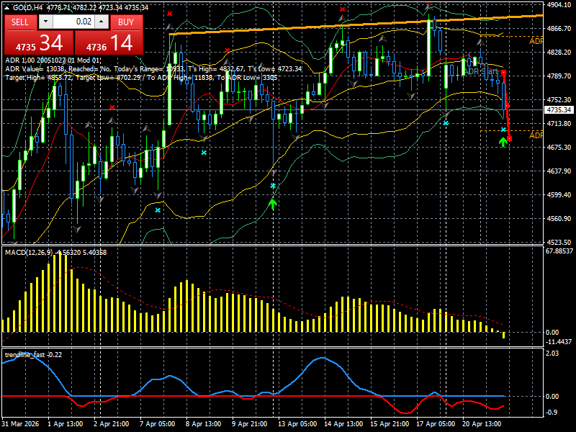Sell at the 4735 34 price tile
Viewport: 576px width, 432px height.
[x=39, y=43]
